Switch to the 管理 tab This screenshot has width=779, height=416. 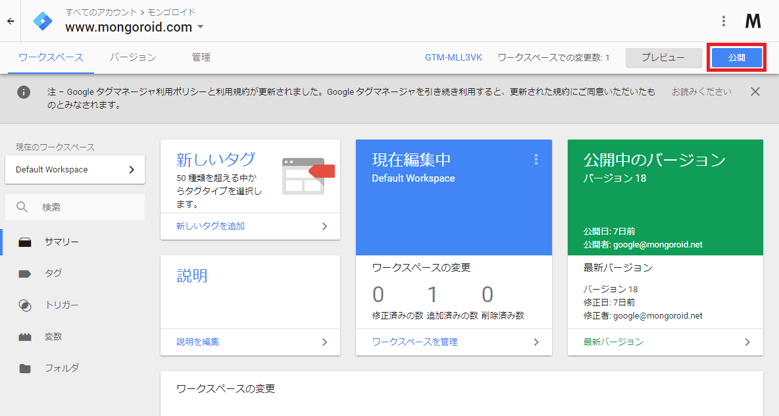tap(201, 58)
